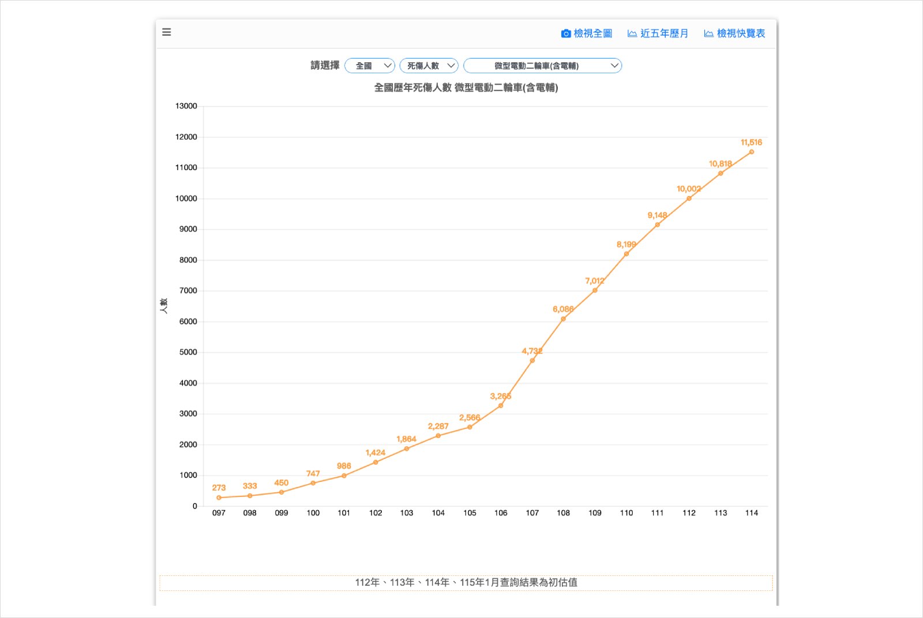
Task: Select the 2,287 data point for year 104
Action: pyautogui.click(x=438, y=436)
